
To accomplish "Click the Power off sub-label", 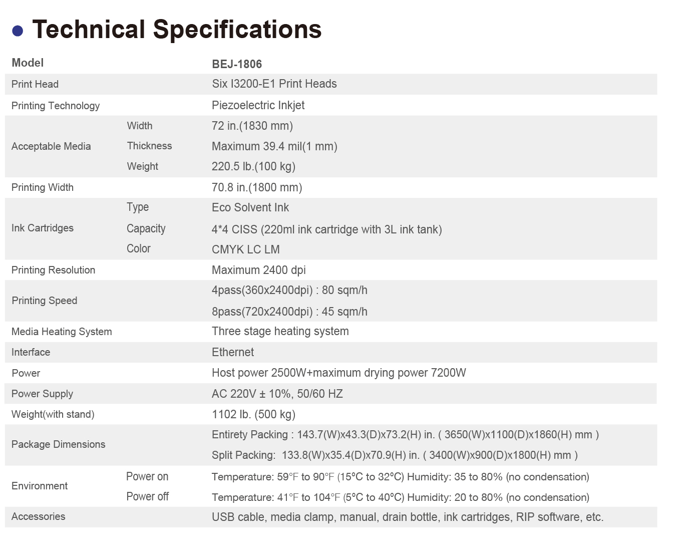I will (147, 496).
